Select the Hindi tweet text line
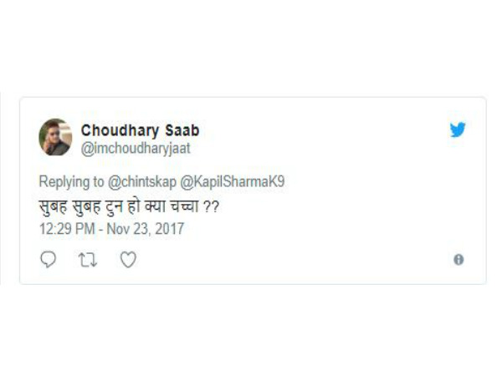This screenshot has width=502, height=376. click(x=129, y=206)
